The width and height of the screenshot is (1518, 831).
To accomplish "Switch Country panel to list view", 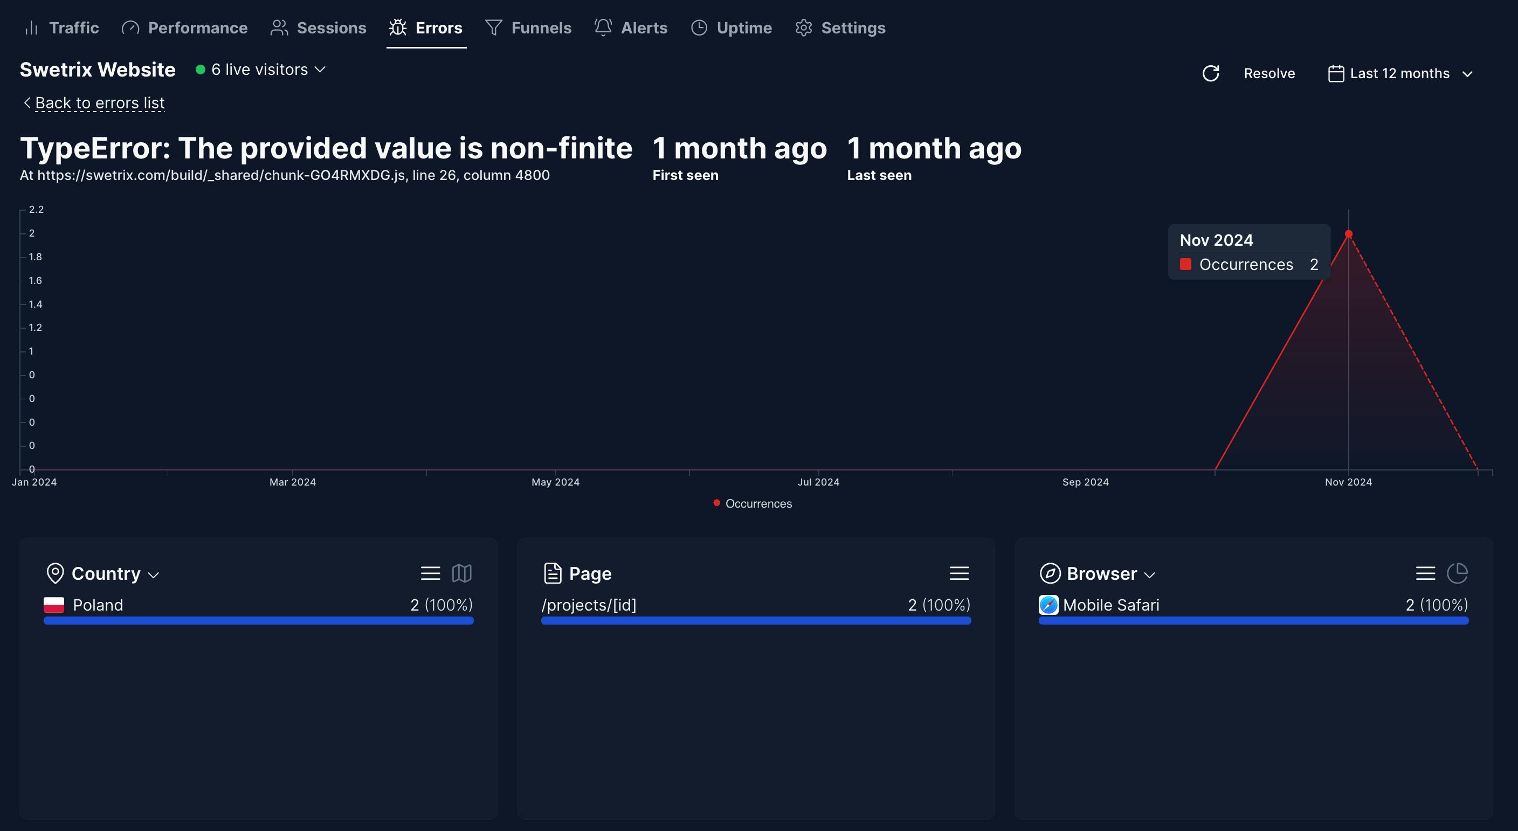I will tap(430, 573).
